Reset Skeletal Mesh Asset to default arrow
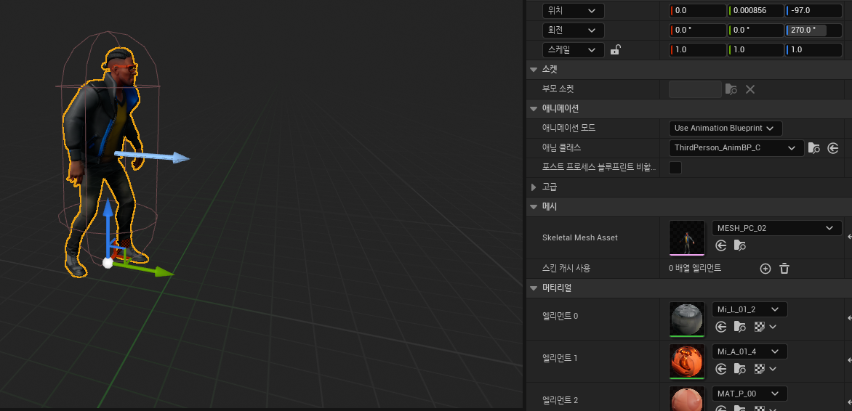Viewport: 852px width, 411px height. [x=849, y=237]
